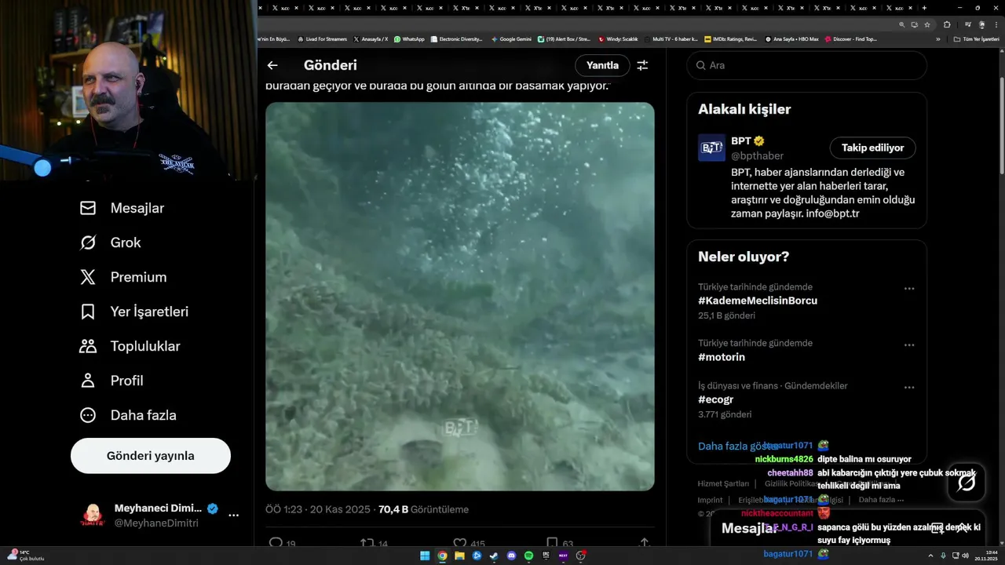Open Topluluklar communities
The height and width of the screenshot is (565, 1005).
tap(130, 346)
